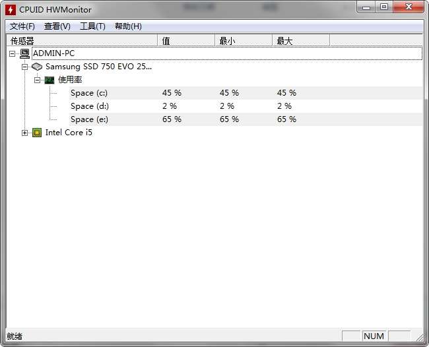Maximize the HWMonitor window

384,7
